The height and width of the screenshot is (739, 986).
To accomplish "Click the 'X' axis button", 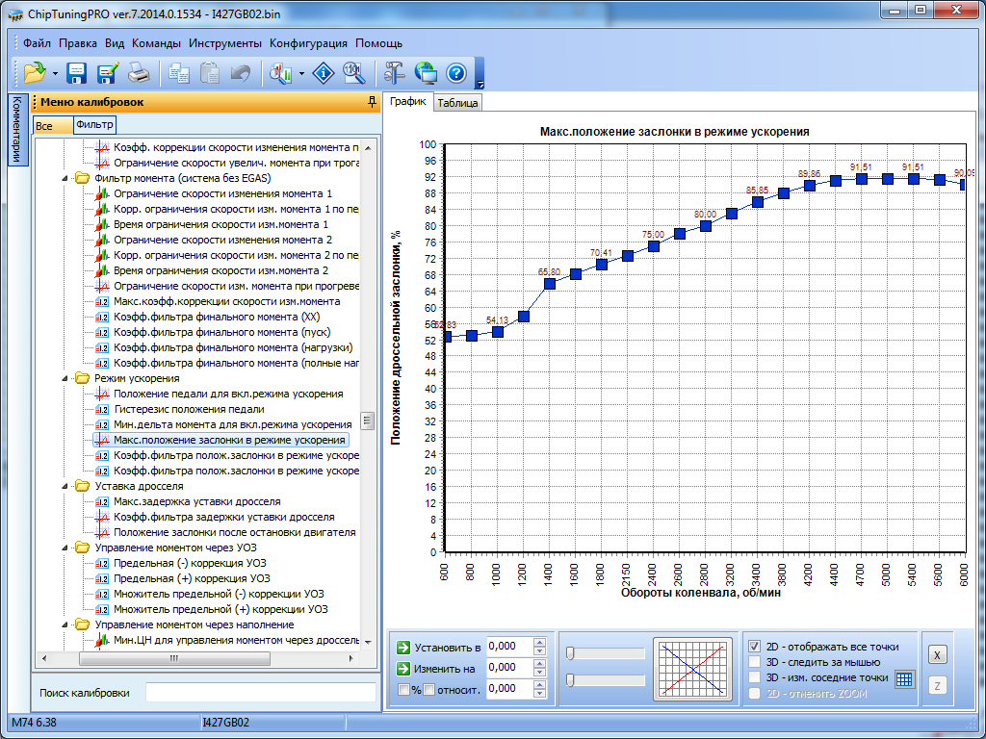I will click(x=937, y=654).
